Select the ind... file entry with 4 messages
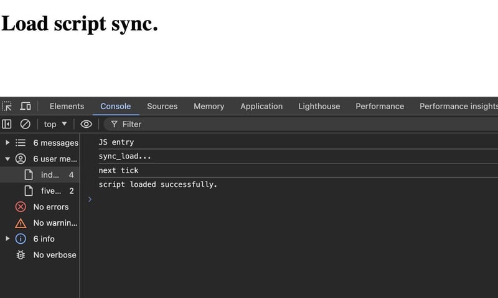Viewport: 498px width, 298px height. (40, 175)
